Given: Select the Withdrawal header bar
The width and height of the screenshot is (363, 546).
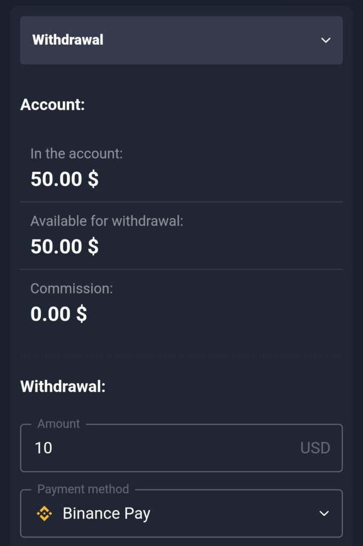Looking at the screenshot, I should tap(181, 41).
